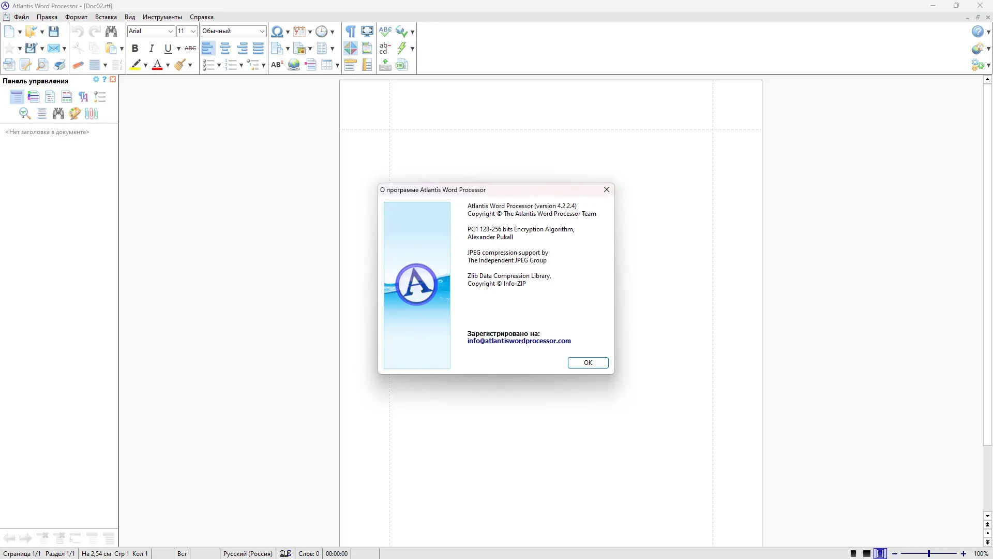Click the zoom slider in status bar
Image resolution: width=993 pixels, height=559 pixels.
click(928, 554)
